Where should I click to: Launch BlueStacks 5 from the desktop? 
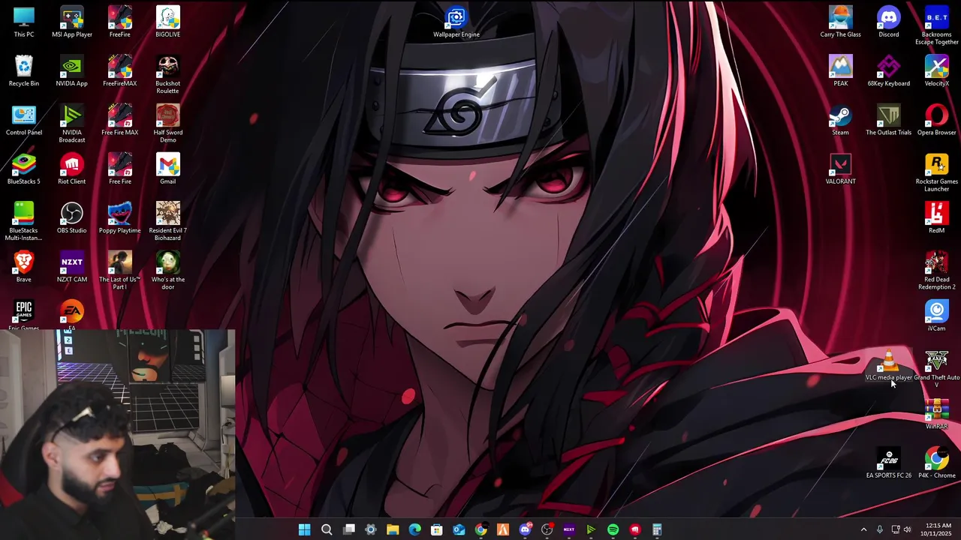[x=24, y=169]
